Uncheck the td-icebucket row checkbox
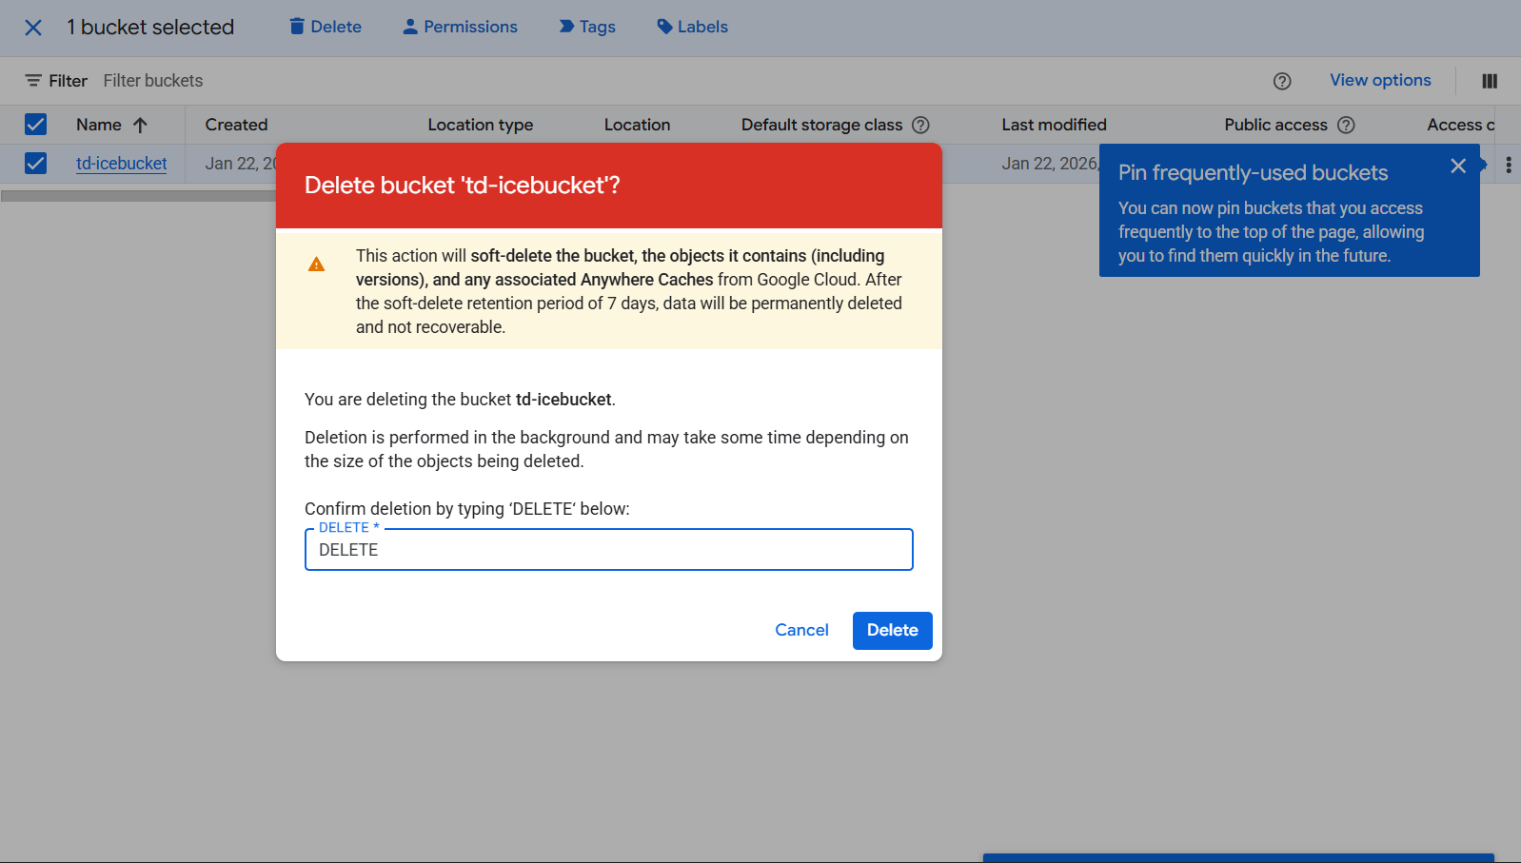Screen dimensions: 1521x863 [x=36, y=164]
